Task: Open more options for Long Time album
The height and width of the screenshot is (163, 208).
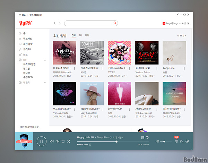Action: (184, 68)
